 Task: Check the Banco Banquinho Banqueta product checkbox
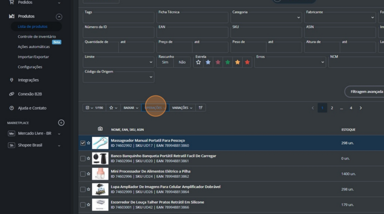(x=83, y=159)
